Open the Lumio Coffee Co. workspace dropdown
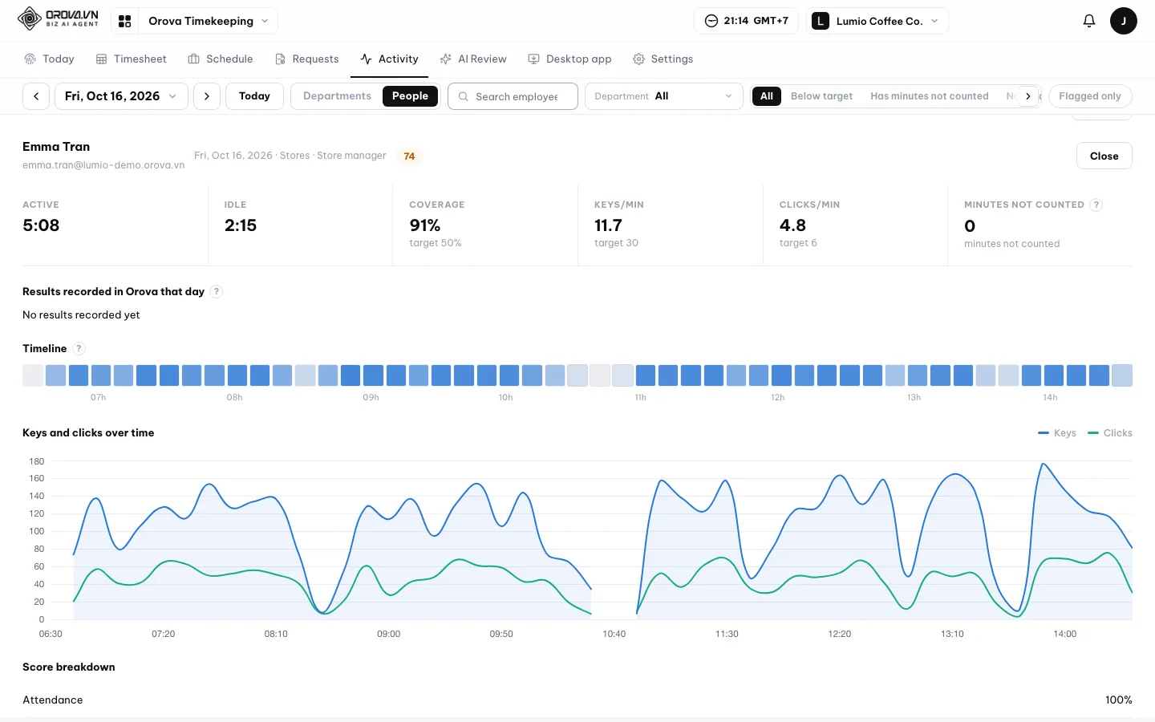Viewport: 1155px width, 722px height. click(x=877, y=21)
